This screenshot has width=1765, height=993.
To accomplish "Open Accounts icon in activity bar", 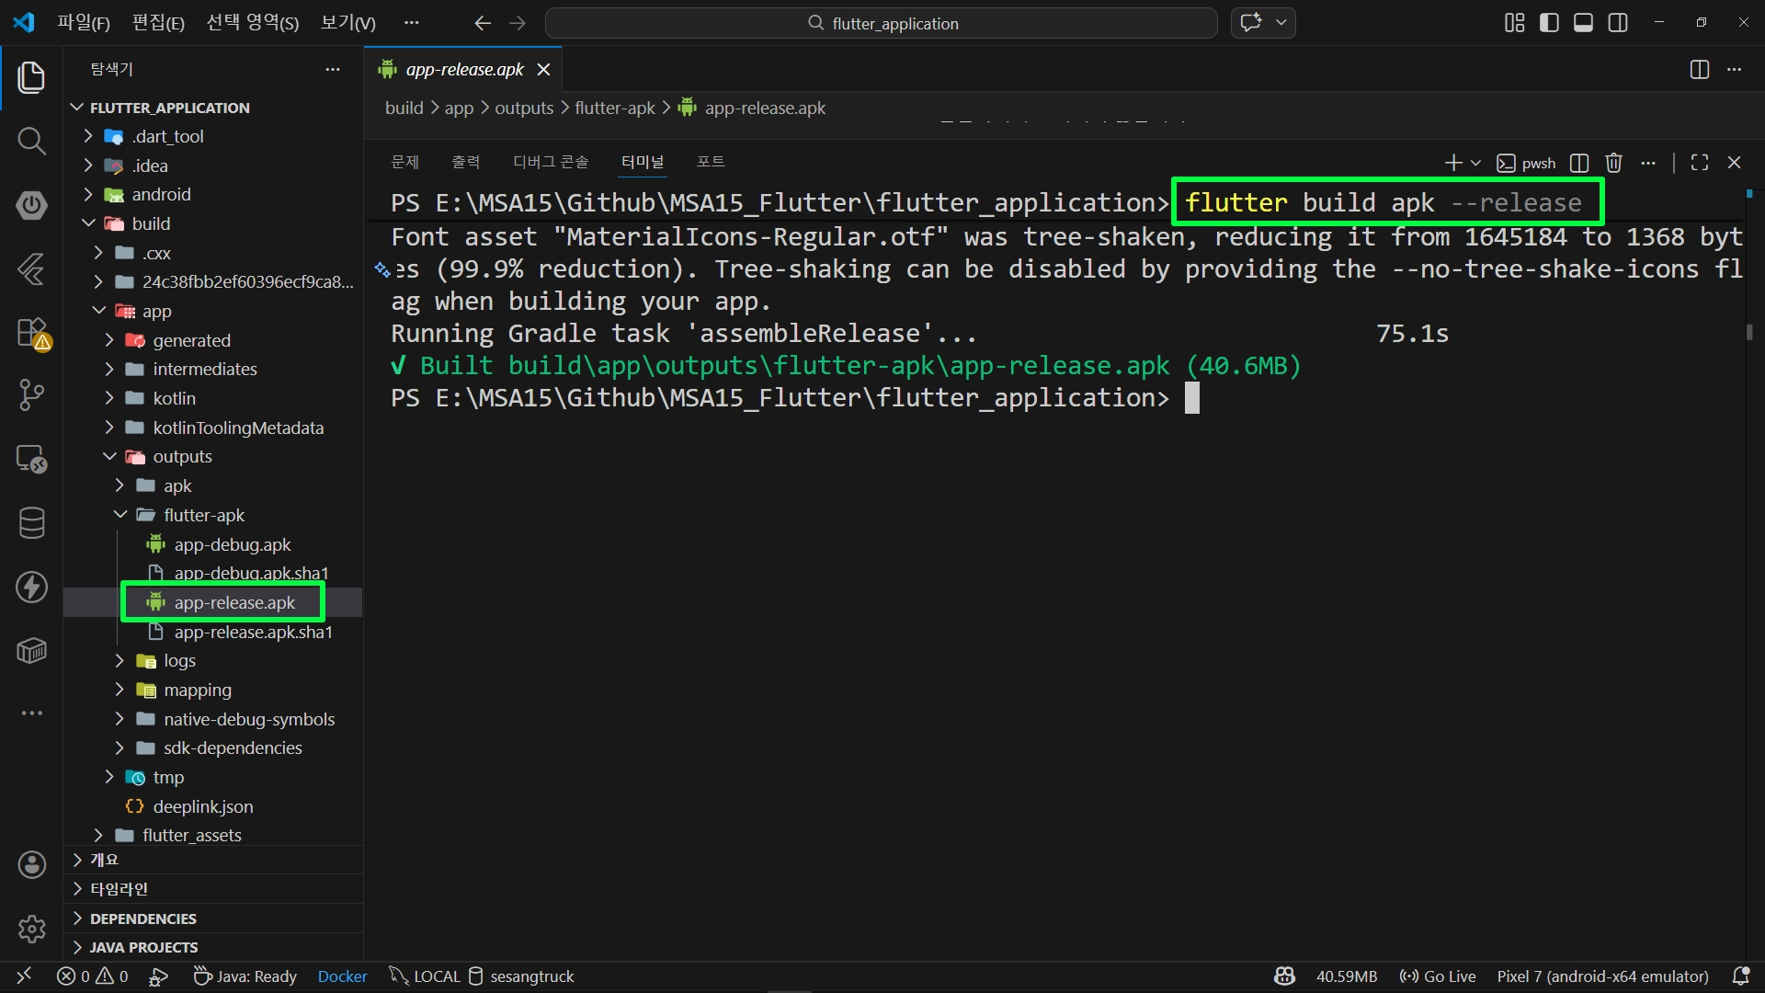I will [31, 865].
